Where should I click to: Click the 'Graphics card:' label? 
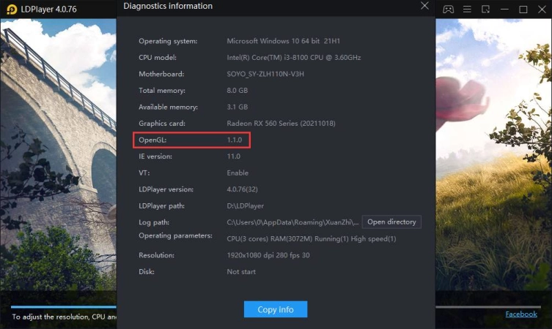click(x=162, y=124)
